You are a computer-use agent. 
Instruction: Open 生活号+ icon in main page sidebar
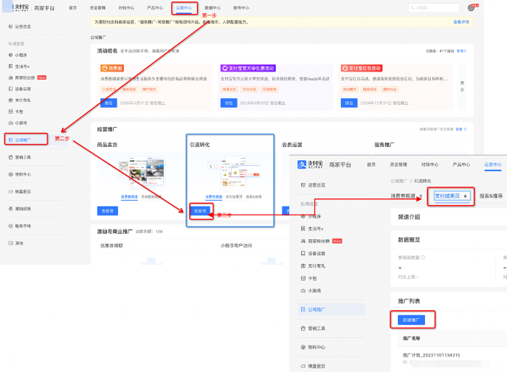coord(10,66)
